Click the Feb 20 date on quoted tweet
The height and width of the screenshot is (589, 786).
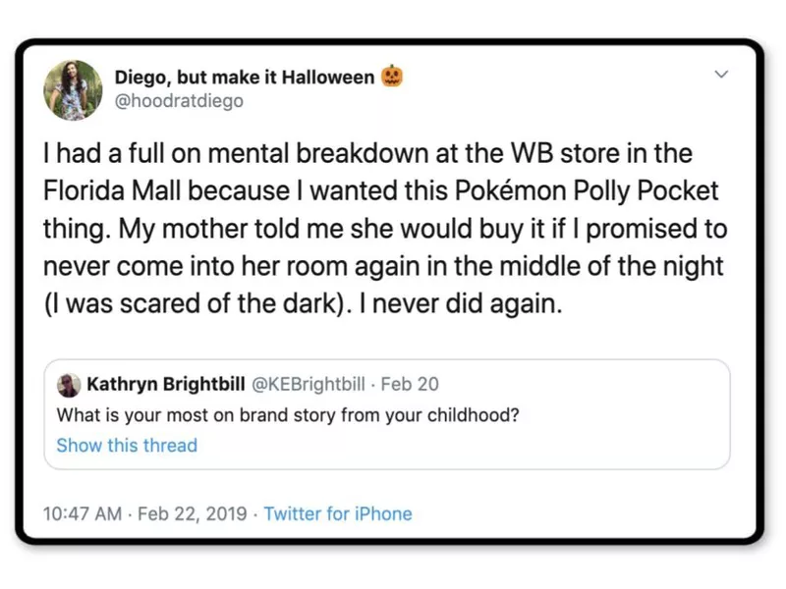pos(411,383)
